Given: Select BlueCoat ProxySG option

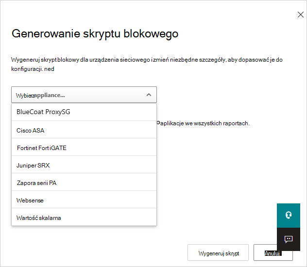Looking at the screenshot, I should pyautogui.click(x=84, y=112).
